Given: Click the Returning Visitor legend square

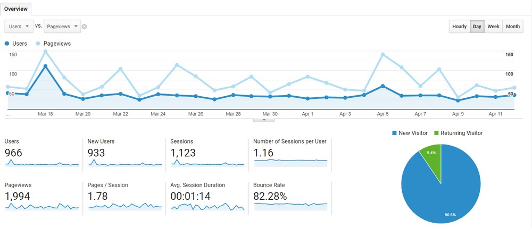Looking at the screenshot, I should click(x=436, y=133).
